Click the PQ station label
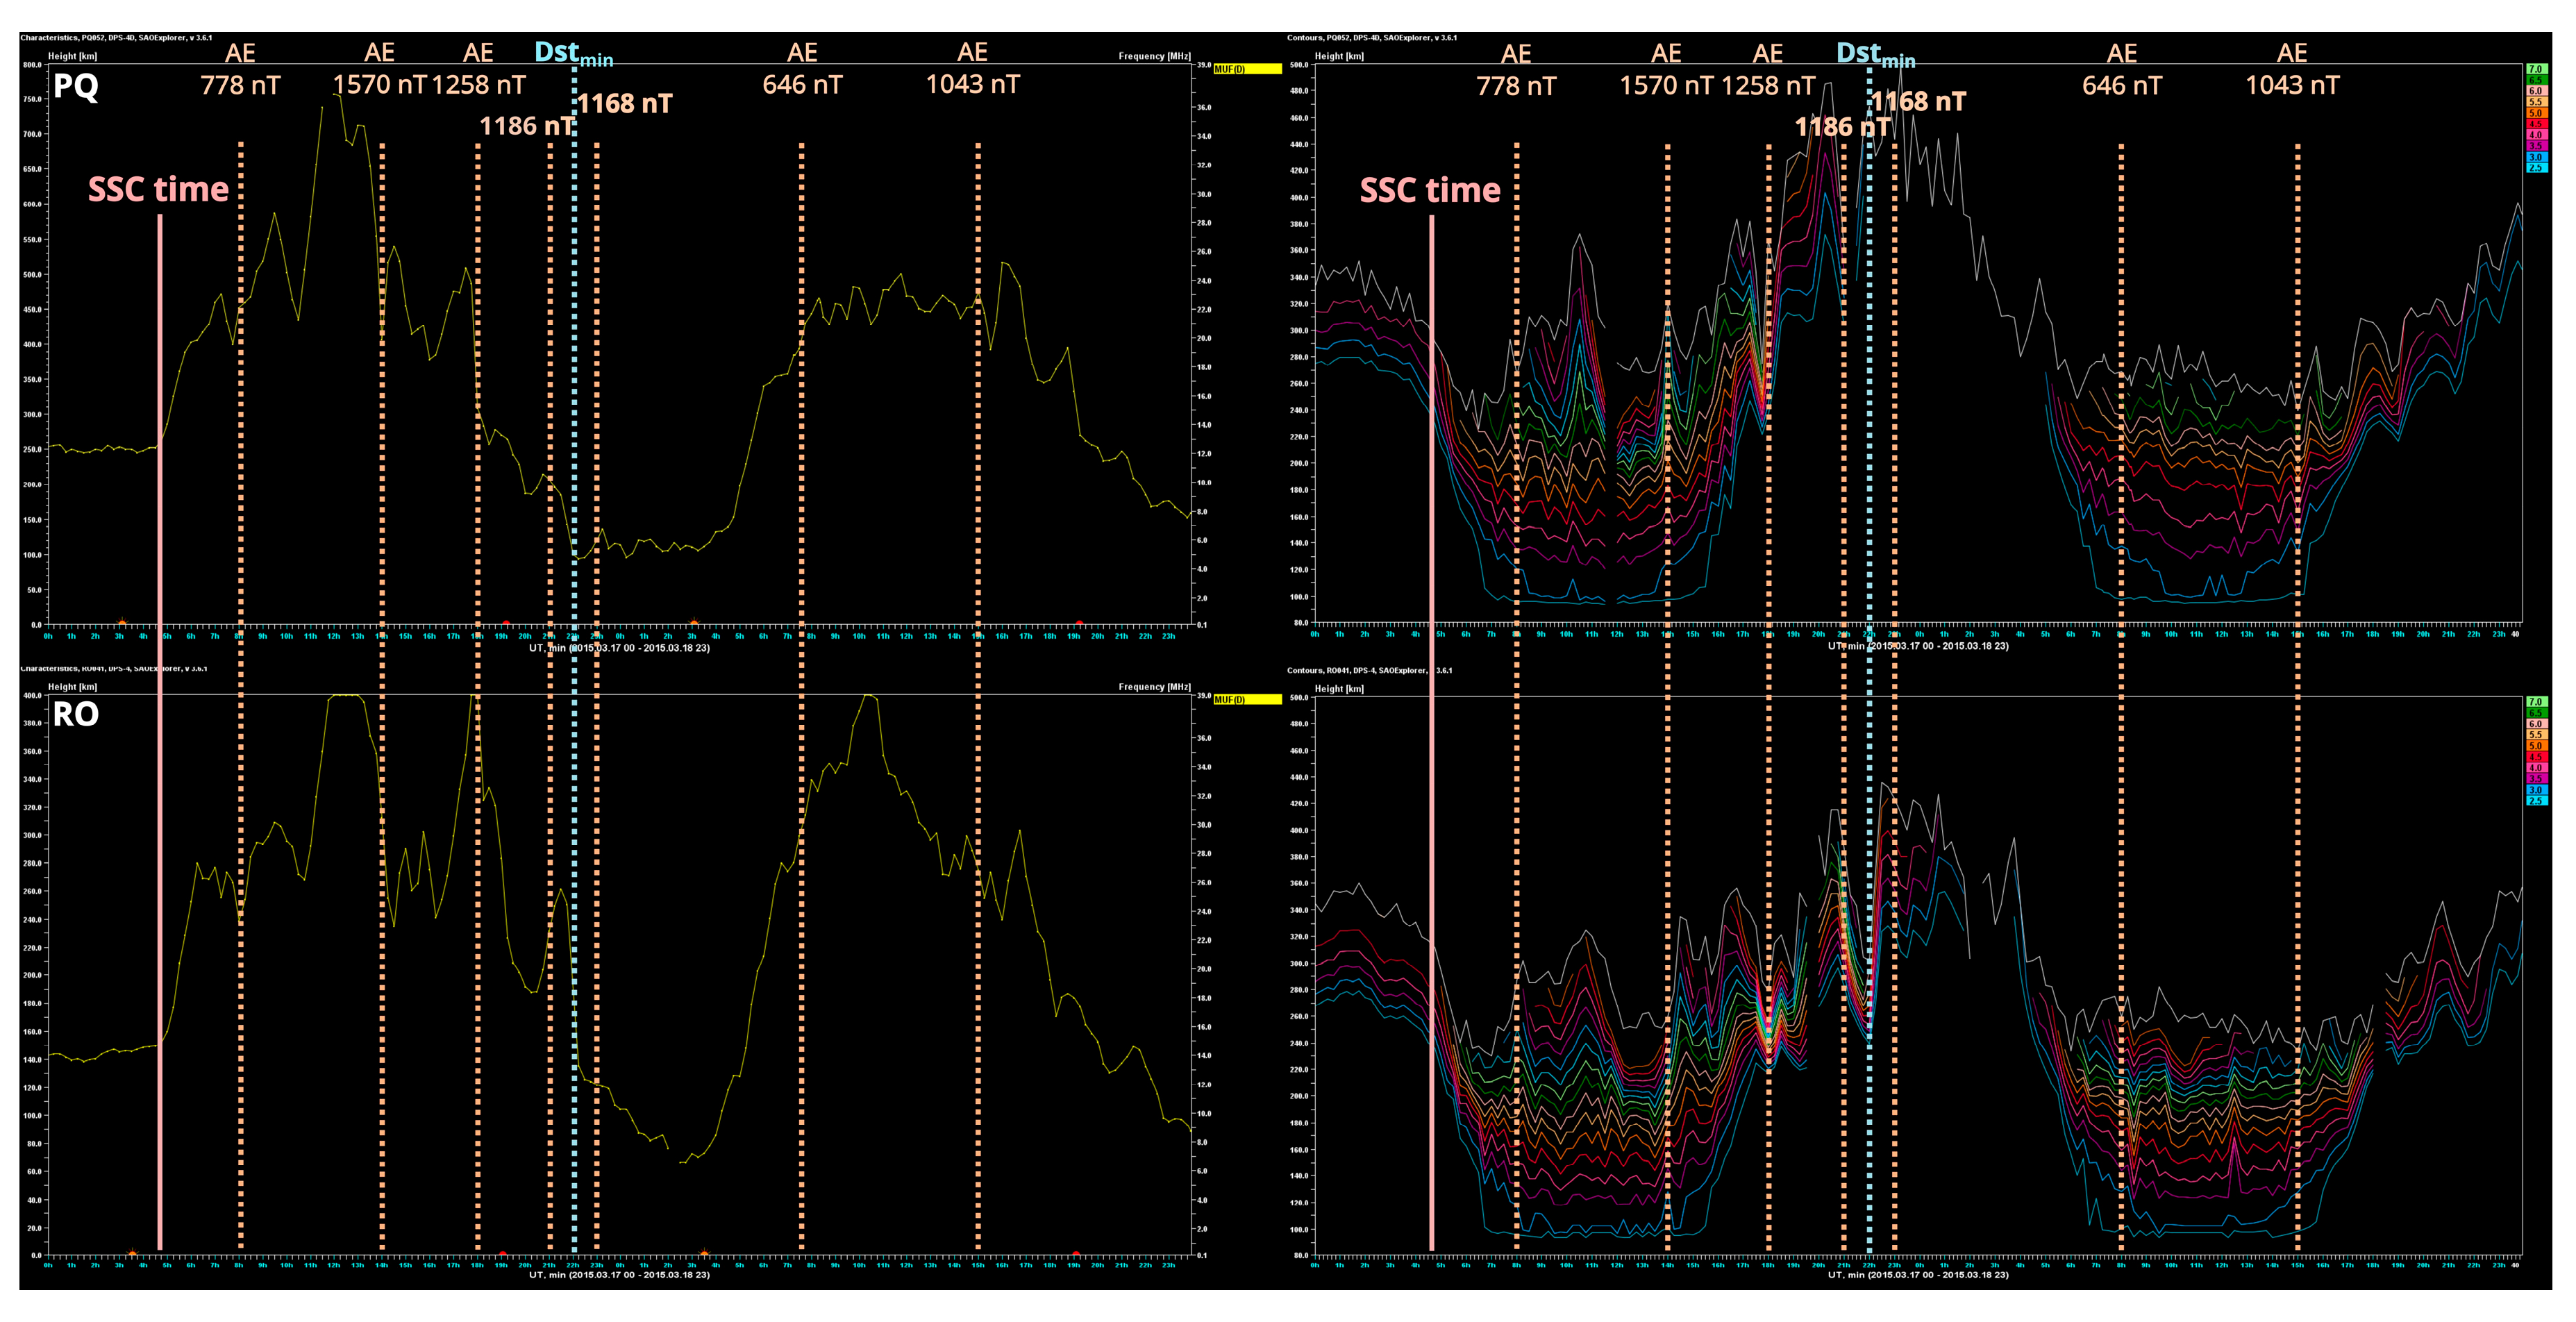This screenshot has width=2576, height=1322. (x=75, y=87)
